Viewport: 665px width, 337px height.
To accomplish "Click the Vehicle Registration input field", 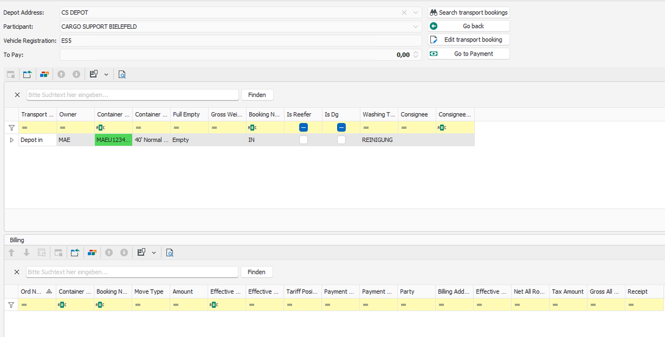I will 240,41.
